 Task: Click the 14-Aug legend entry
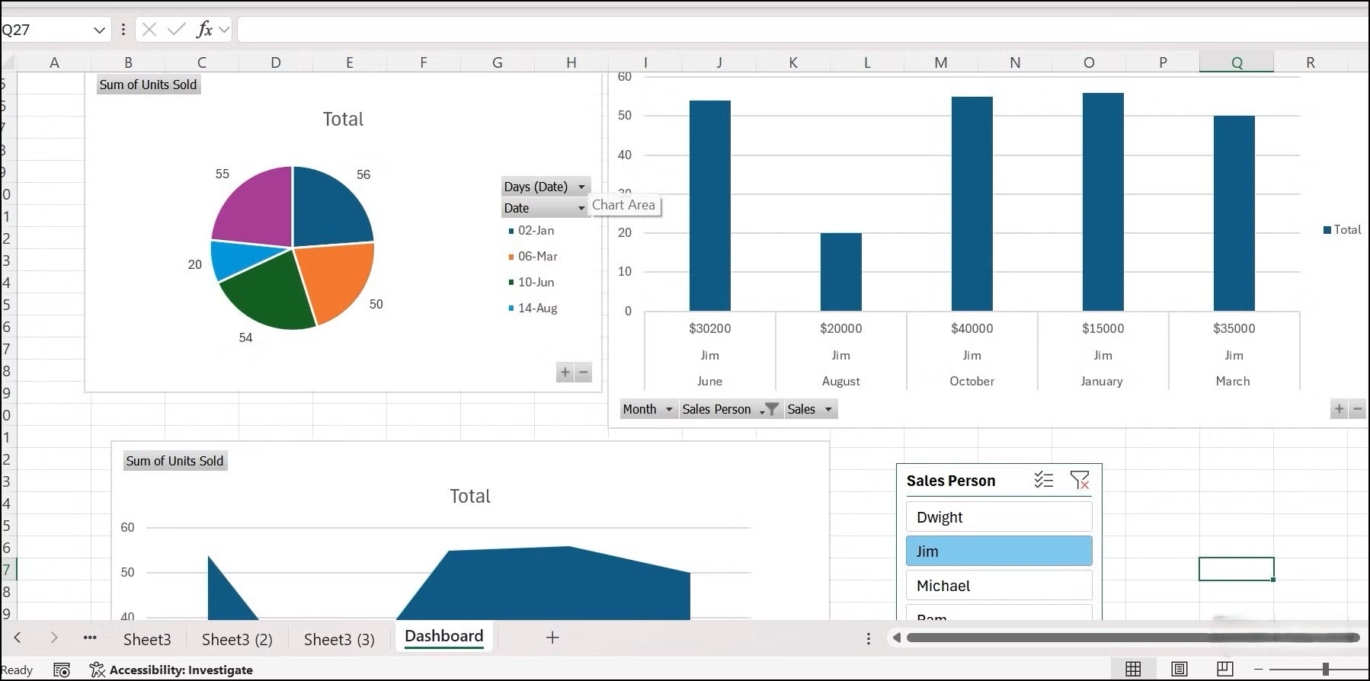(x=533, y=308)
